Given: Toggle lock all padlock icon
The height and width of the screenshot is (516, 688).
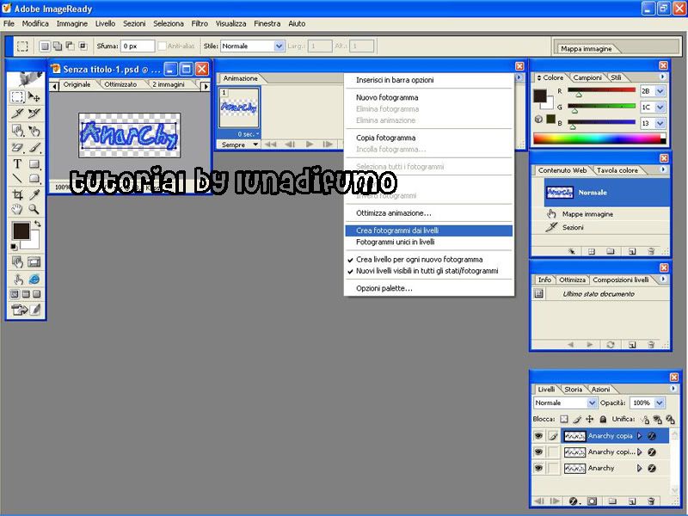Looking at the screenshot, I should point(603,419).
